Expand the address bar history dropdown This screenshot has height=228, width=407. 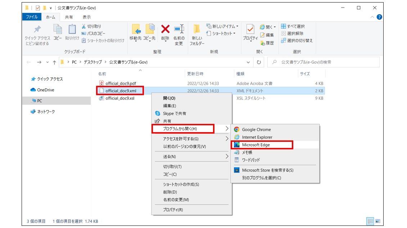[x=248, y=62]
